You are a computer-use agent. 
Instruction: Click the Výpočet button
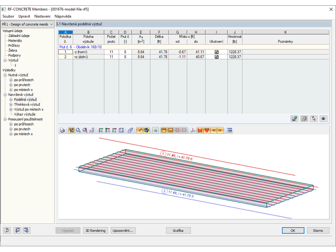68,231
